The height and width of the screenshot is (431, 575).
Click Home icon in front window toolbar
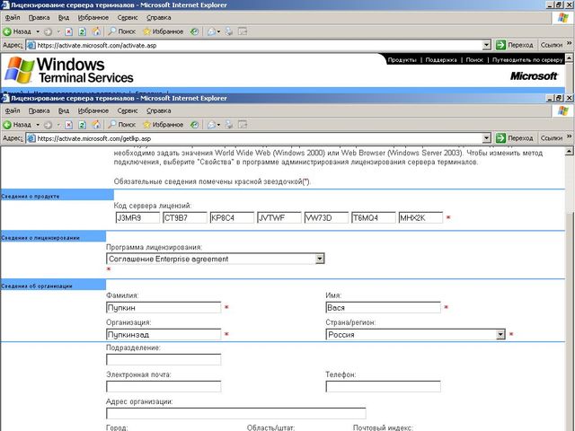pyautogui.click(x=96, y=125)
